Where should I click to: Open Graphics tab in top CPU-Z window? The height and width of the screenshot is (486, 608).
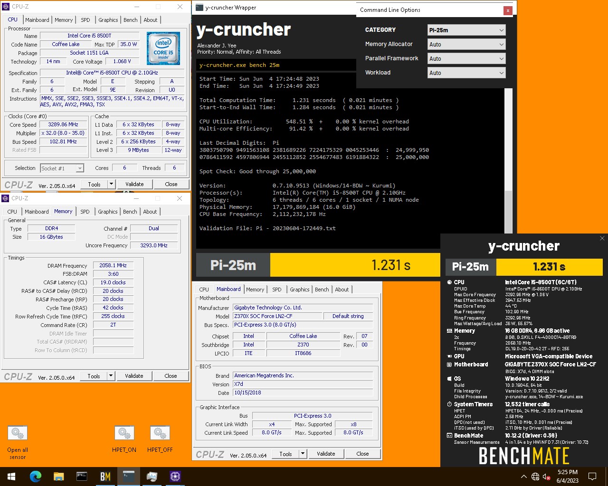click(x=108, y=20)
